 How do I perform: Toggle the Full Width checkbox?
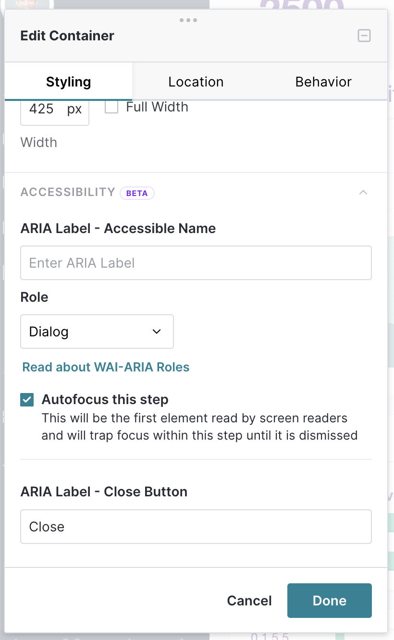coord(111,107)
